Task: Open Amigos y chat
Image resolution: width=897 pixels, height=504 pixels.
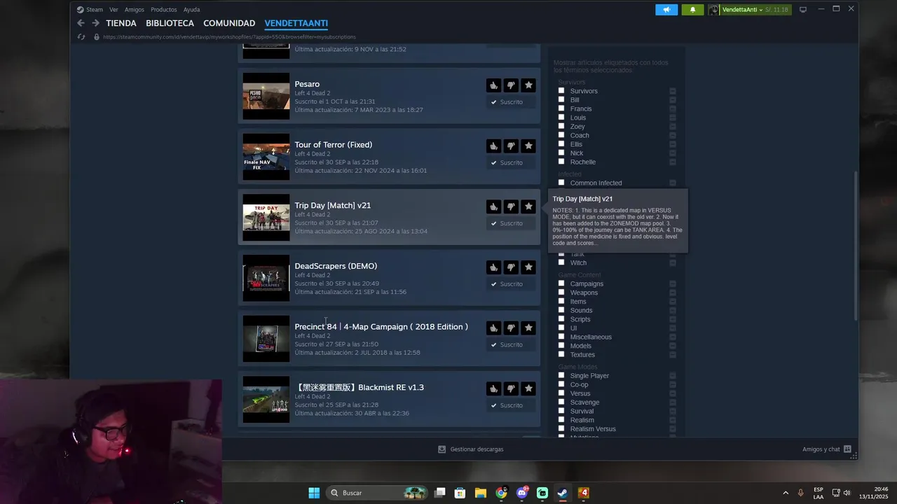Action: pyautogui.click(x=827, y=449)
